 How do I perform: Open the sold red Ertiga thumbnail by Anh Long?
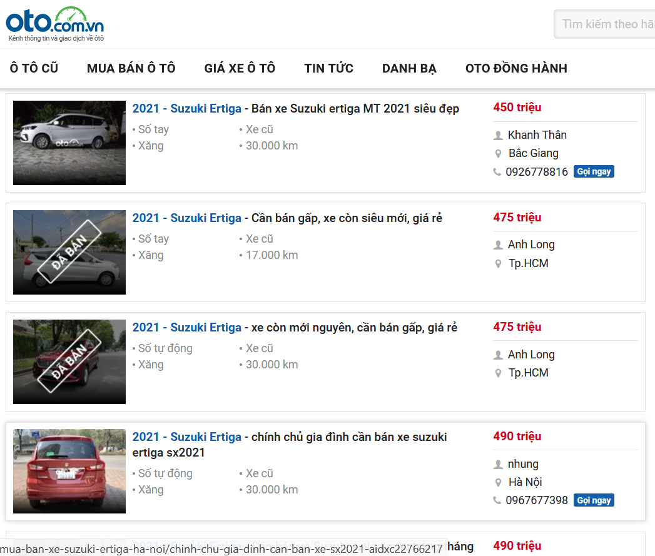[69, 361]
